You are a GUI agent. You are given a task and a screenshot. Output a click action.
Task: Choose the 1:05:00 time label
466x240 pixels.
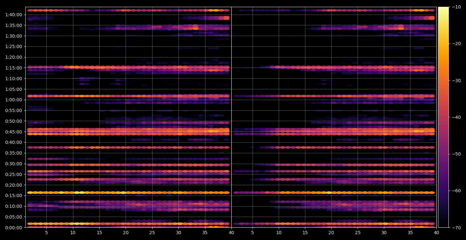(14, 89)
